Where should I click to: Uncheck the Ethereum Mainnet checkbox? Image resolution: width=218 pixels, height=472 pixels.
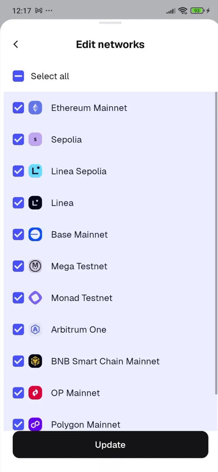(18, 108)
